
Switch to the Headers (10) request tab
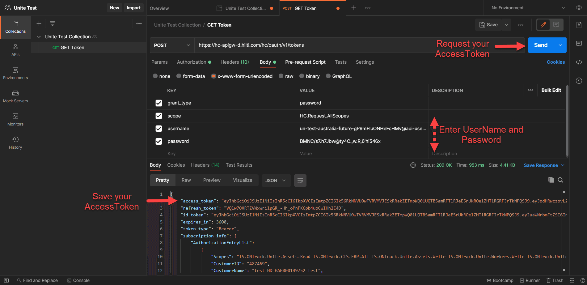coord(234,62)
